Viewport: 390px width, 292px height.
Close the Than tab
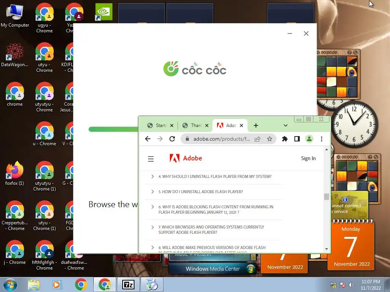coord(207,125)
